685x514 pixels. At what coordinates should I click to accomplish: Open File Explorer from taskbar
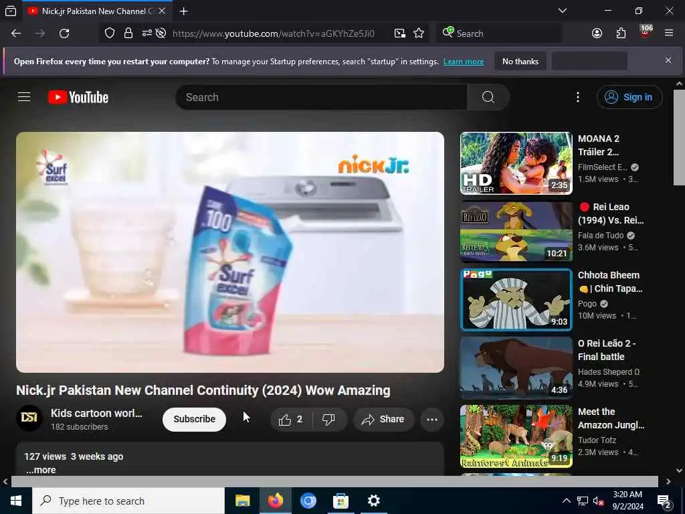click(242, 501)
